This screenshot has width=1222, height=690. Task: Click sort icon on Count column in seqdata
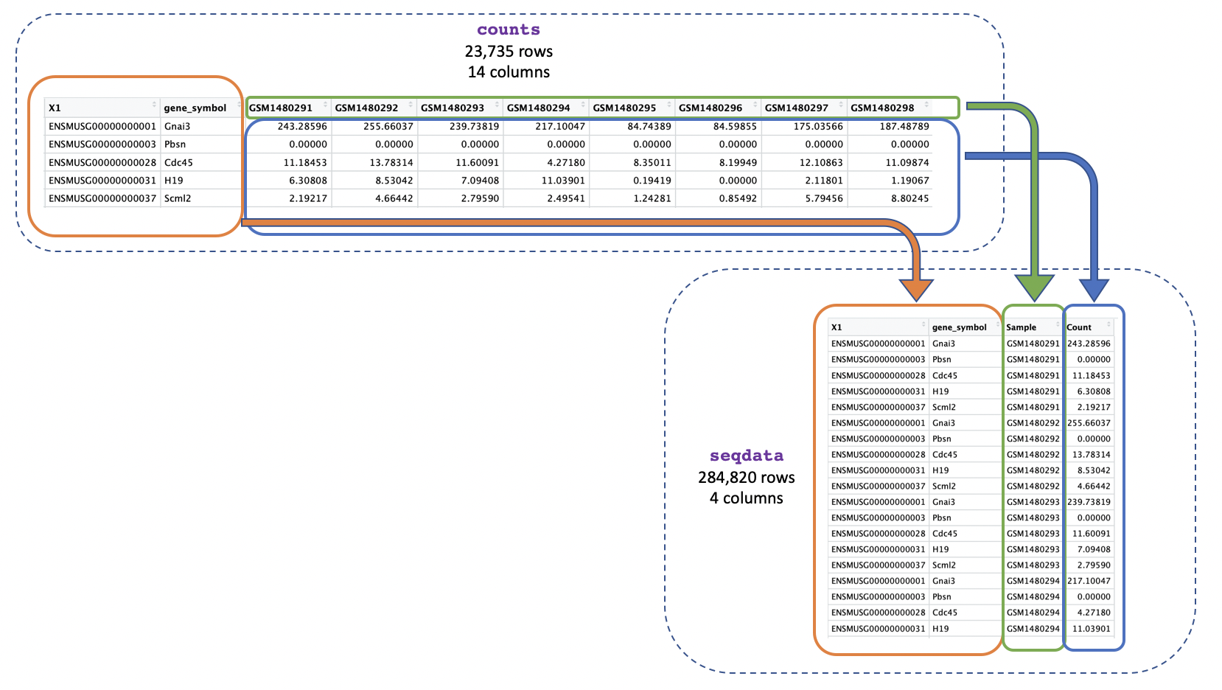1108,324
